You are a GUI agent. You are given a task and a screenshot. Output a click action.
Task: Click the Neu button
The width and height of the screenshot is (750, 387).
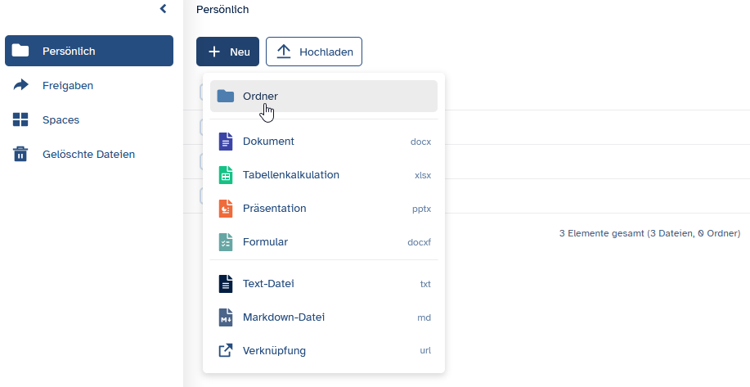(x=227, y=52)
